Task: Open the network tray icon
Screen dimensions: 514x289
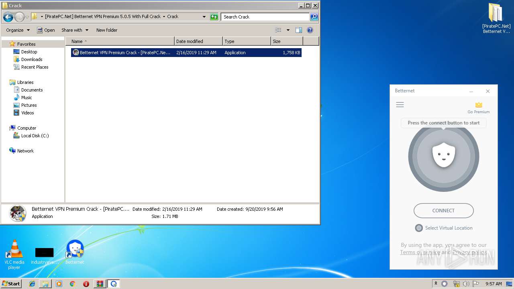Action: (456, 284)
